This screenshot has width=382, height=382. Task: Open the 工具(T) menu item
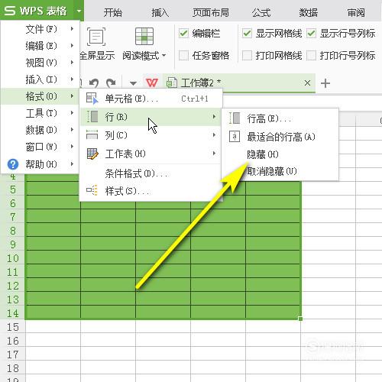40,113
